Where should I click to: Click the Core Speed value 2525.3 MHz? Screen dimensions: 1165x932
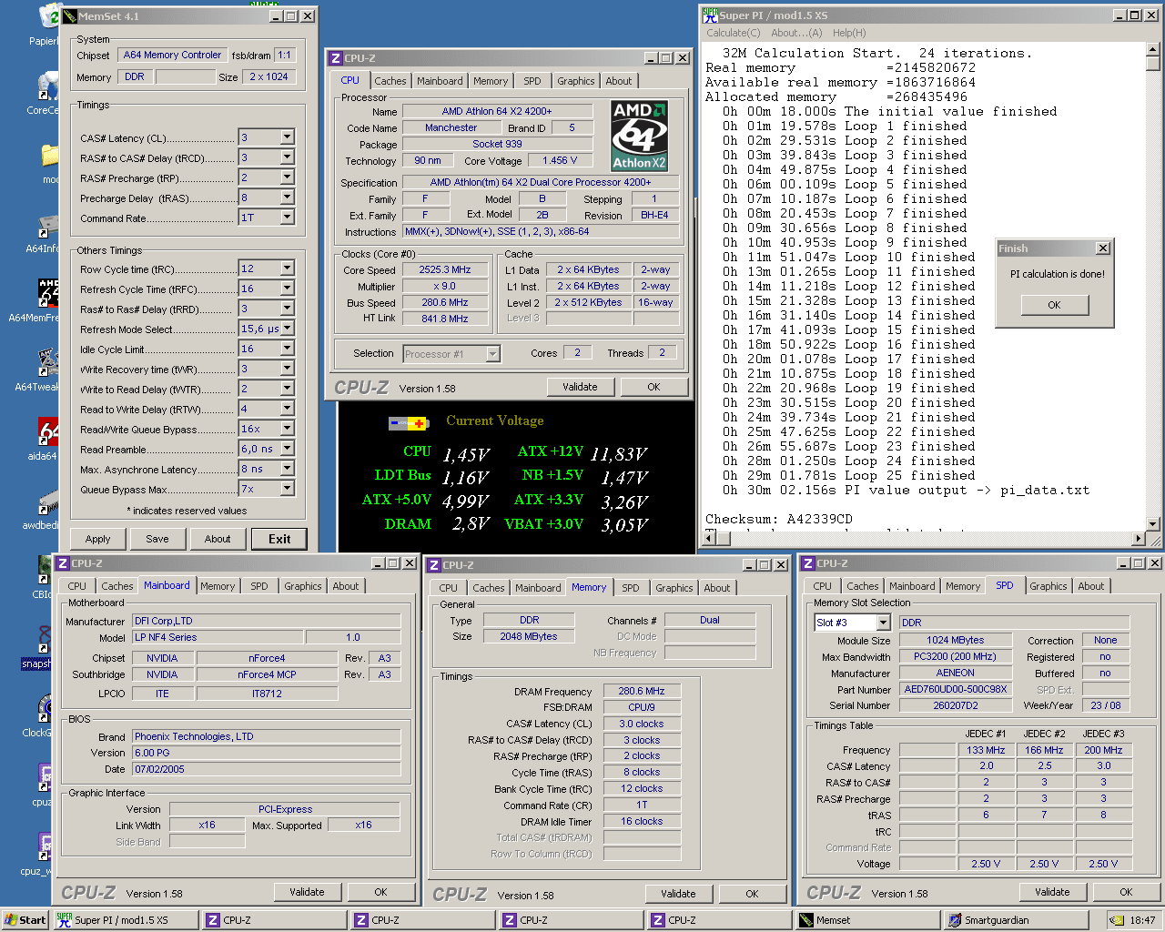(445, 269)
